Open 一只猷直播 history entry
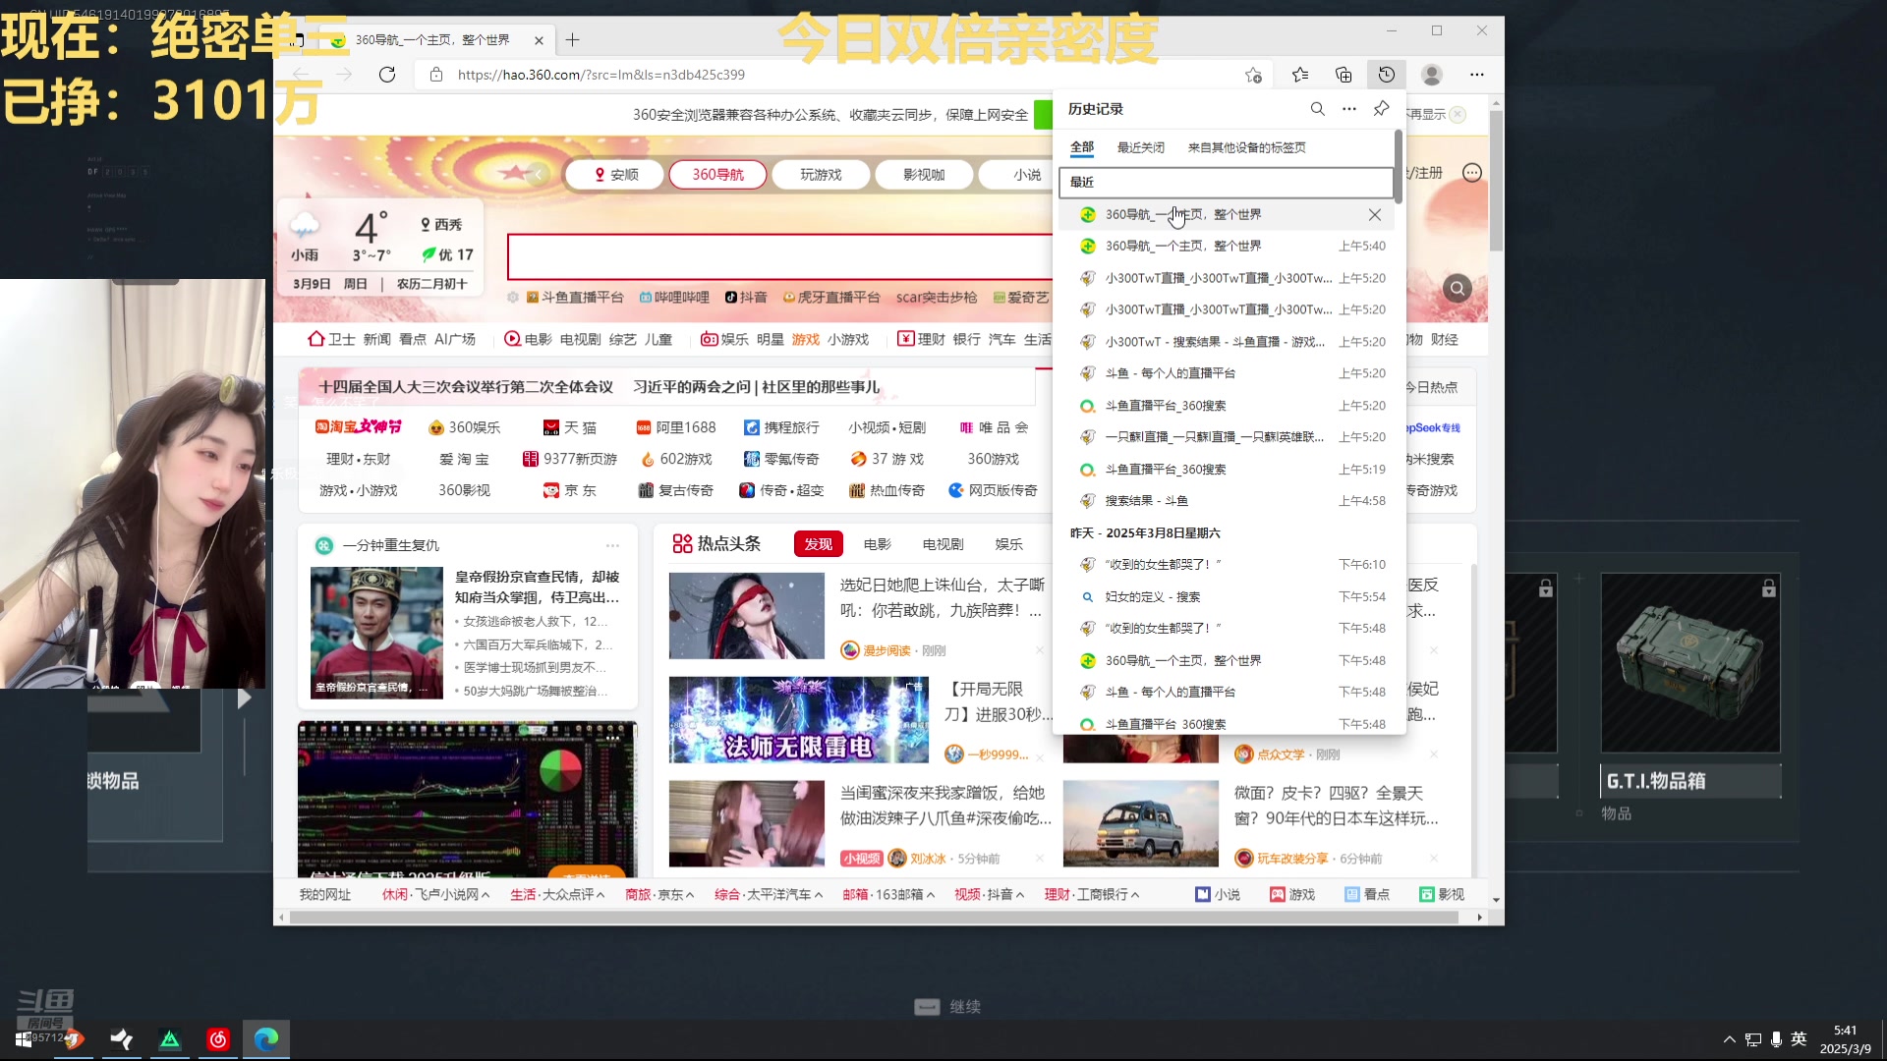Screen dimensions: 1887x1061 [x=1228, y=437]
